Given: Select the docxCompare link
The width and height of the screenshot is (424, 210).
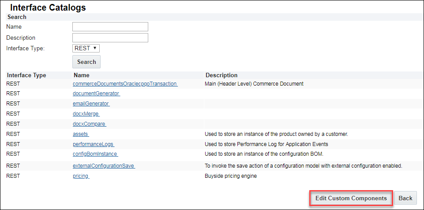Looking at the screenshot, I should 89,124.
